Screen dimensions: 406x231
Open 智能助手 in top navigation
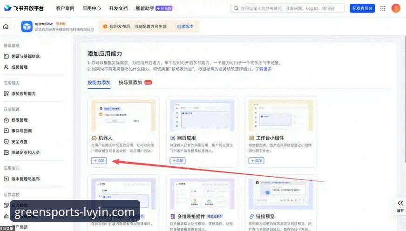145,8
